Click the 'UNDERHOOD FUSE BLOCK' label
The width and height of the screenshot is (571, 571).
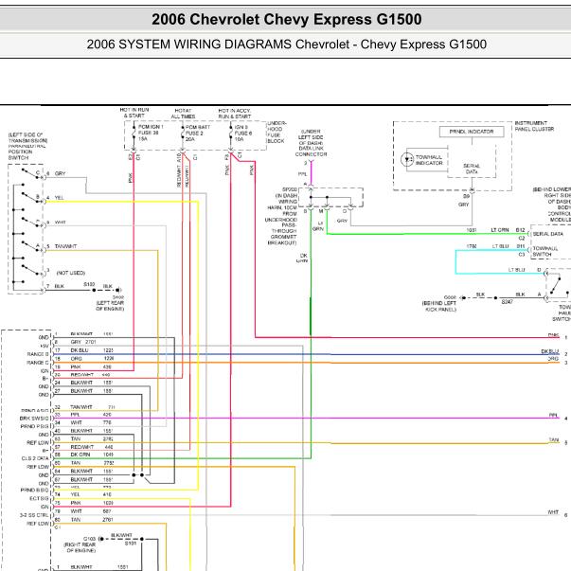click(x=277, y=132)
